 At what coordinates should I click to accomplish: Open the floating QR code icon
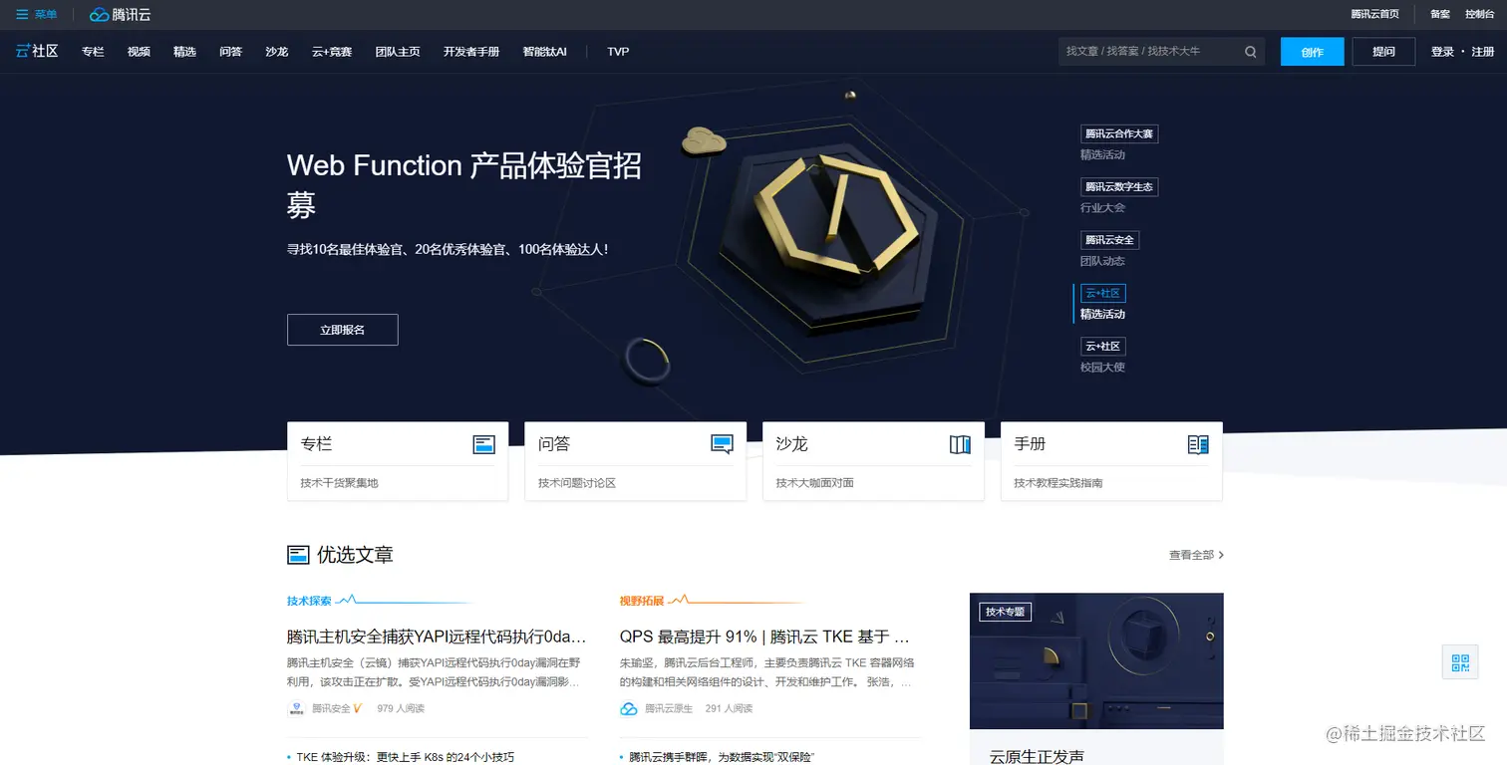click(1460, 662)
